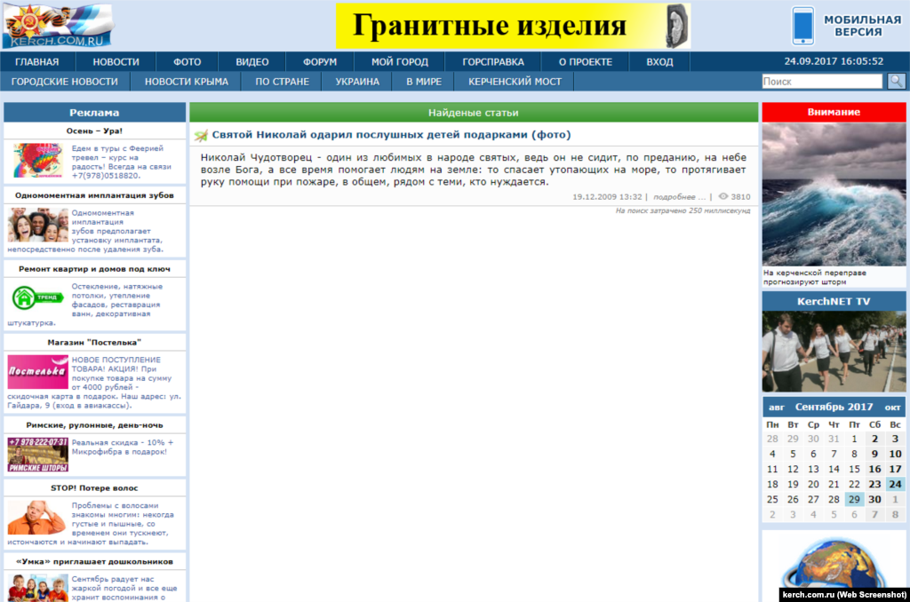The height and width of the screenshot is (602, 910).
Task: Open the KerchNET TV video thumbnail
Action: point(834,352)
